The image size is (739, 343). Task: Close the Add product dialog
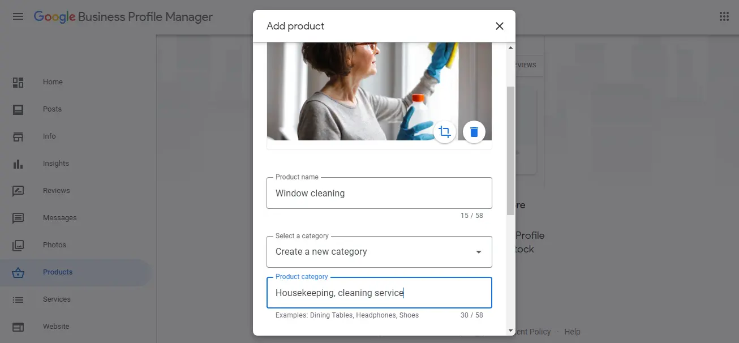coord(499,26)
